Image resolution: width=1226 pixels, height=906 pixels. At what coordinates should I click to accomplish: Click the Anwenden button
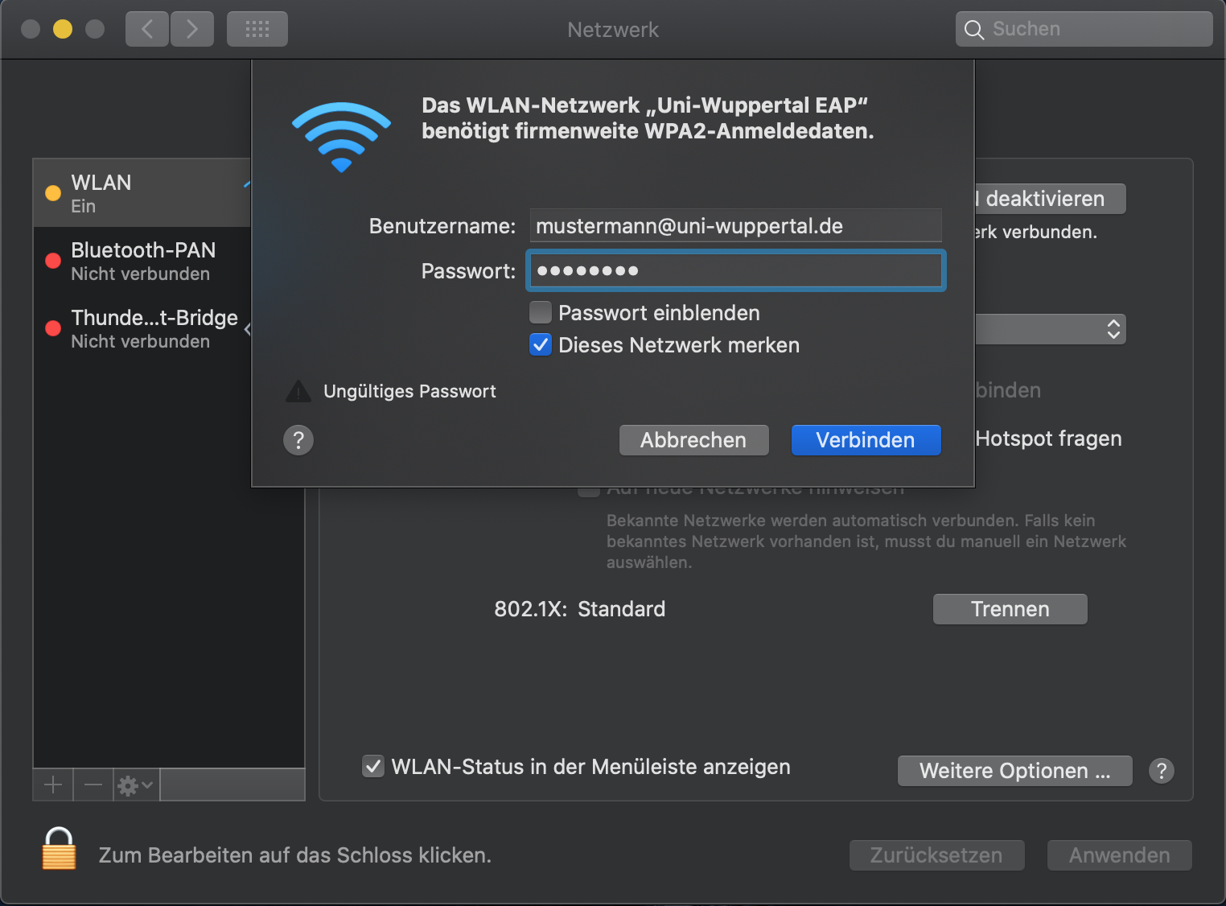click(1119, 855)
